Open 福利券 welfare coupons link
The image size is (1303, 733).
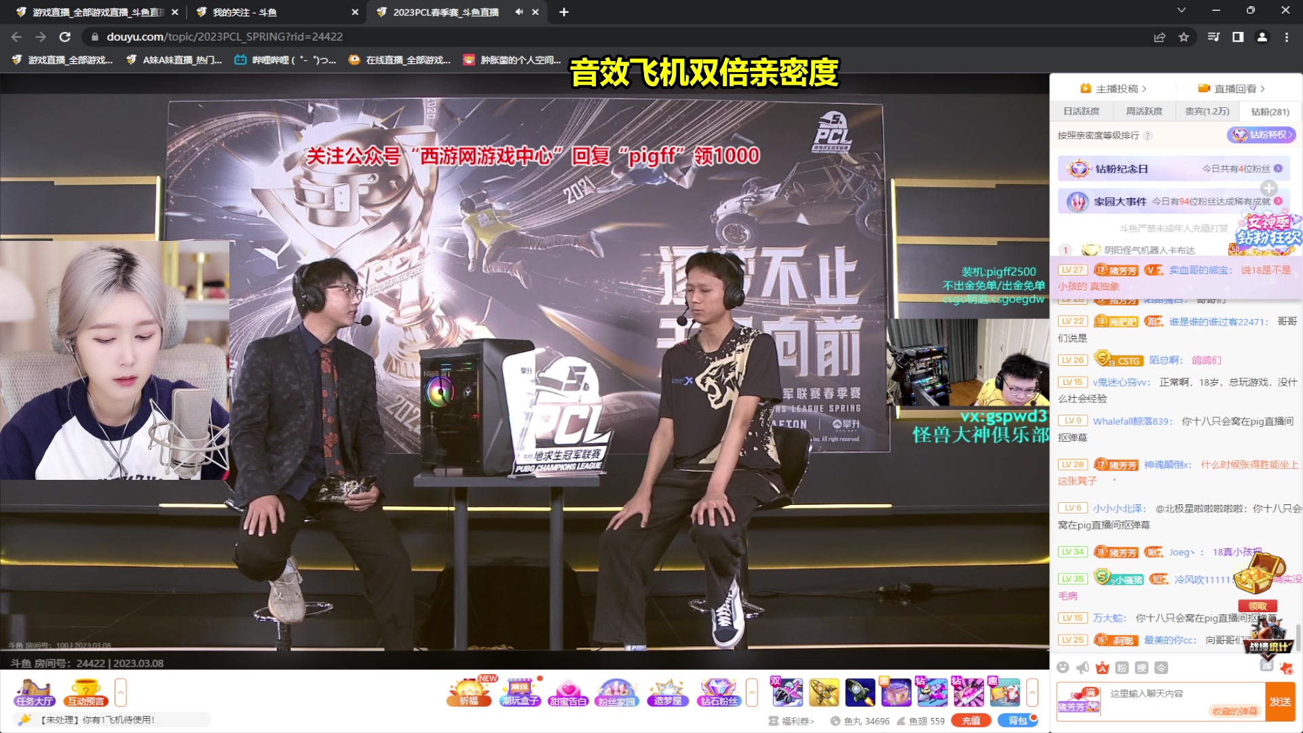[x=791, y=721]
